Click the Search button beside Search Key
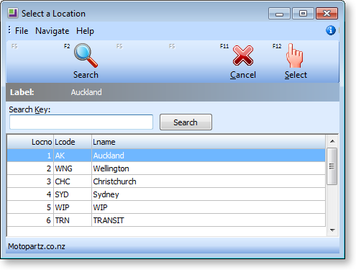Image resolution: width=356 pixels, height=270 pixels. (186, 122)
